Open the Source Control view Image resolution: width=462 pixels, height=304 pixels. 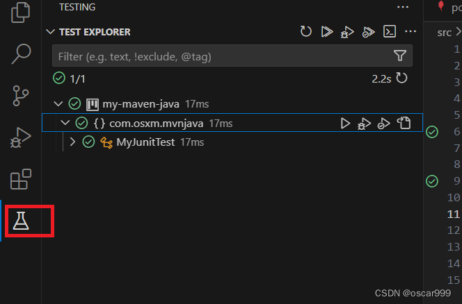point(21,96)
